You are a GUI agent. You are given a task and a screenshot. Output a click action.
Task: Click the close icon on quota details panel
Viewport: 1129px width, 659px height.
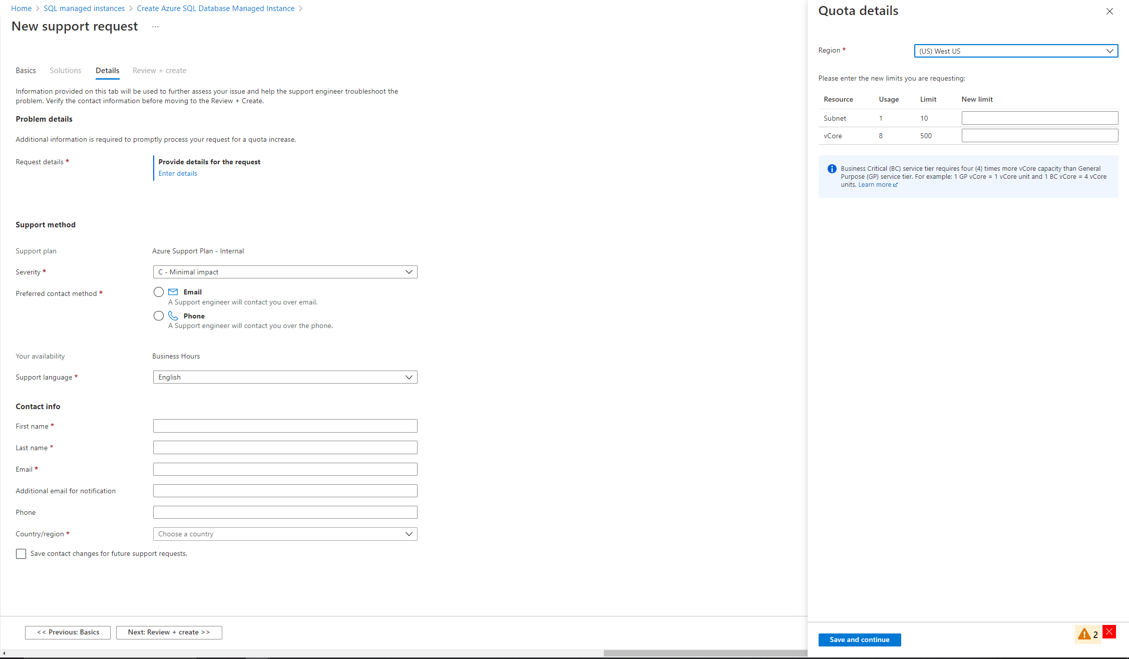click(x=1110, y=11)
